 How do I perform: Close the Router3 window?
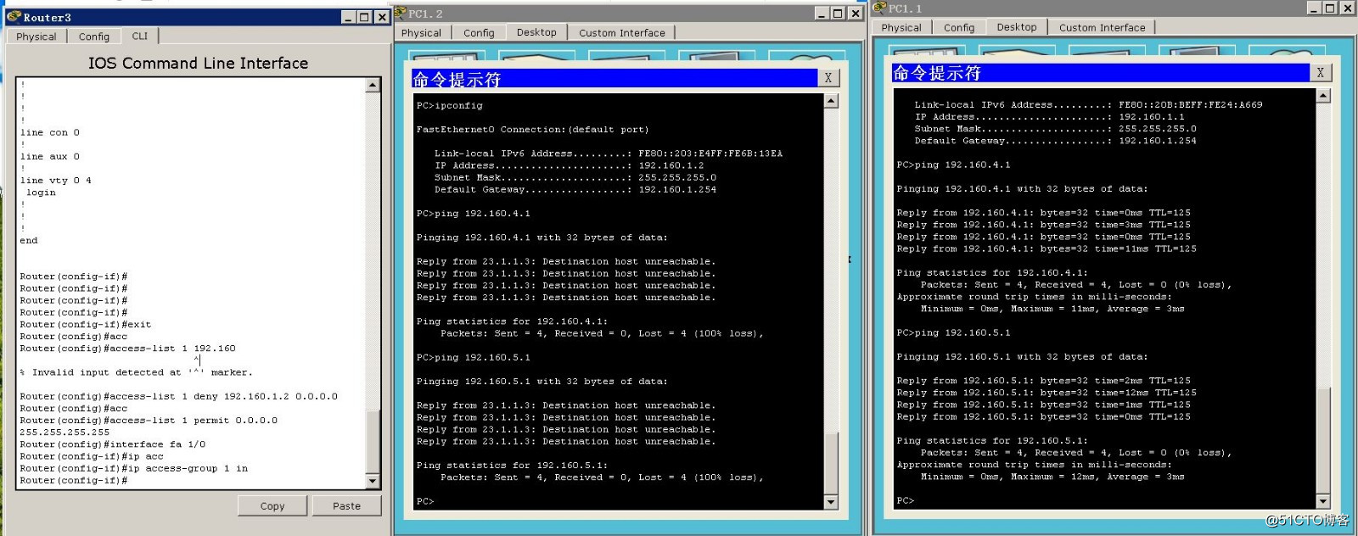[x=382, y=17]
